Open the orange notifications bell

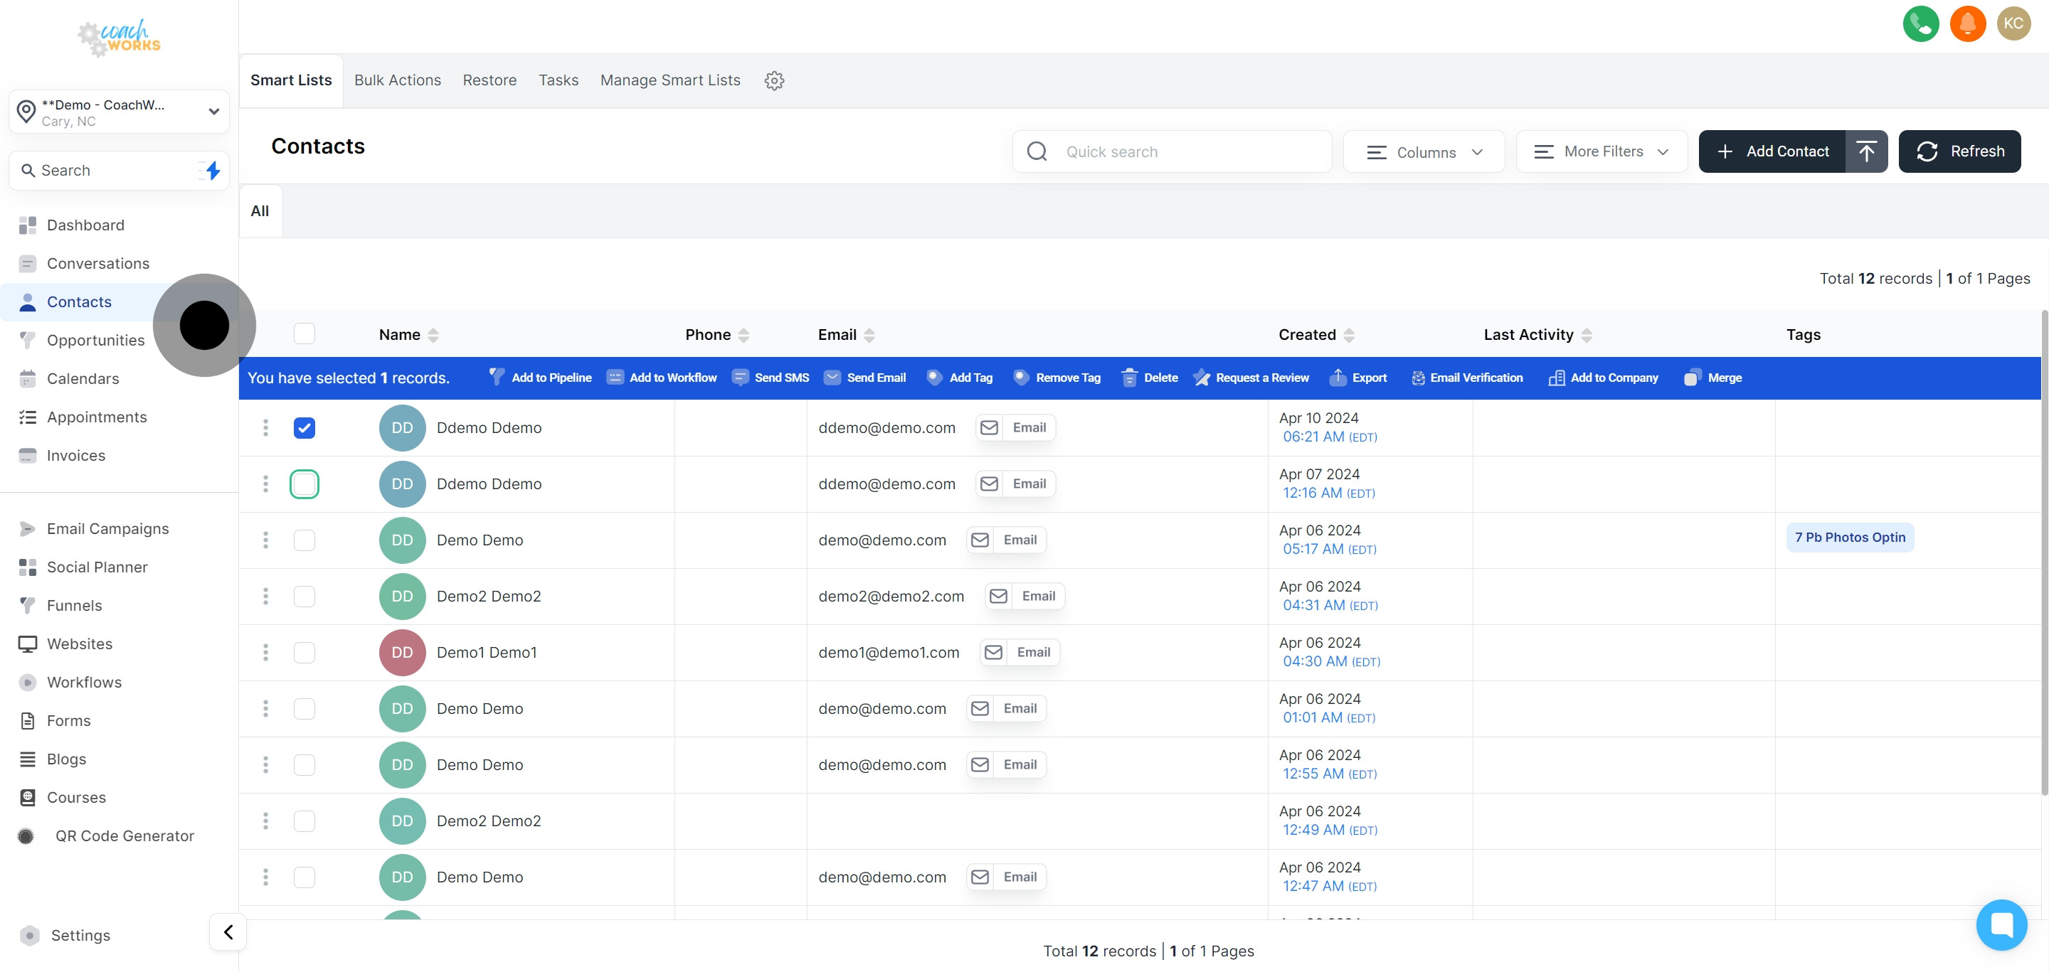[1967, 24]
